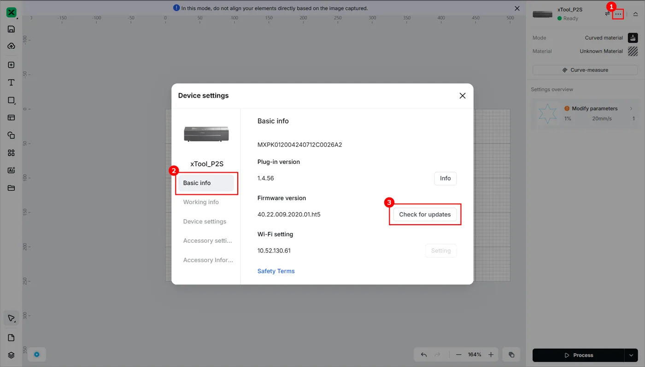Open the layers stack icon
The height and width of the screenshot is (367, 645).
tap(11, 355)
